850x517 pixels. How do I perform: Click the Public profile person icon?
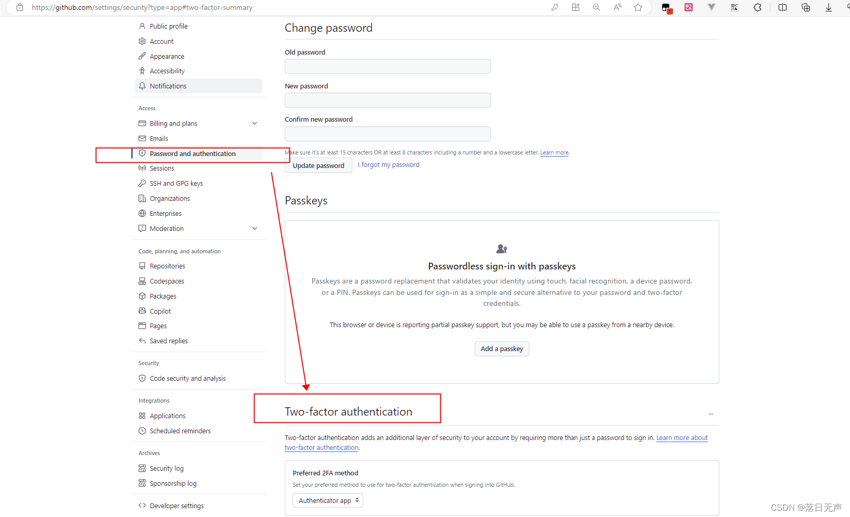142,26
